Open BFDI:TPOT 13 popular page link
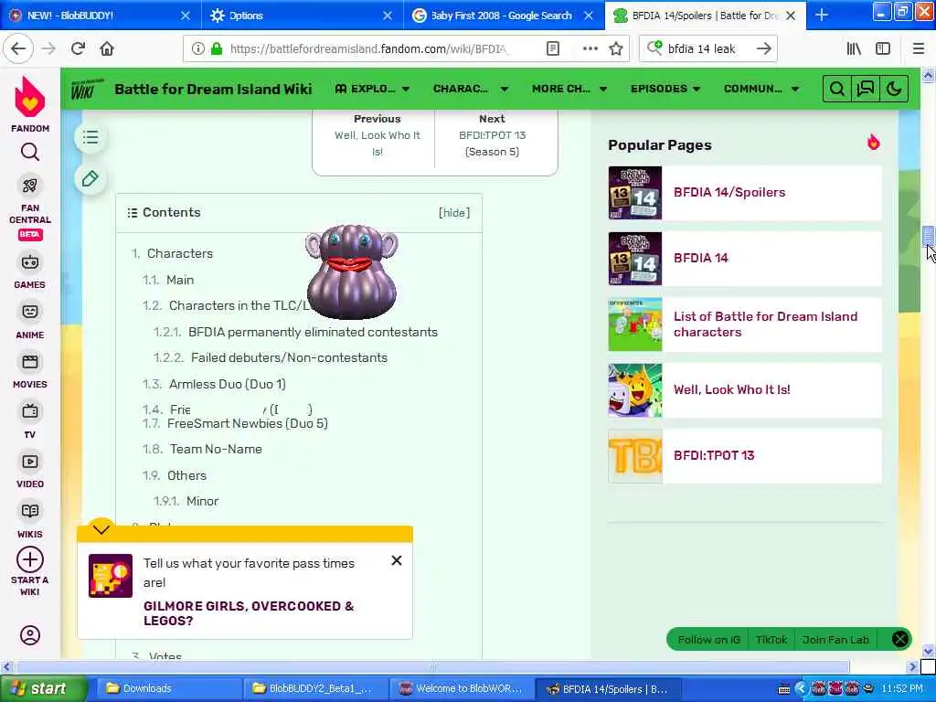The image size is (936, 702). 714,455
